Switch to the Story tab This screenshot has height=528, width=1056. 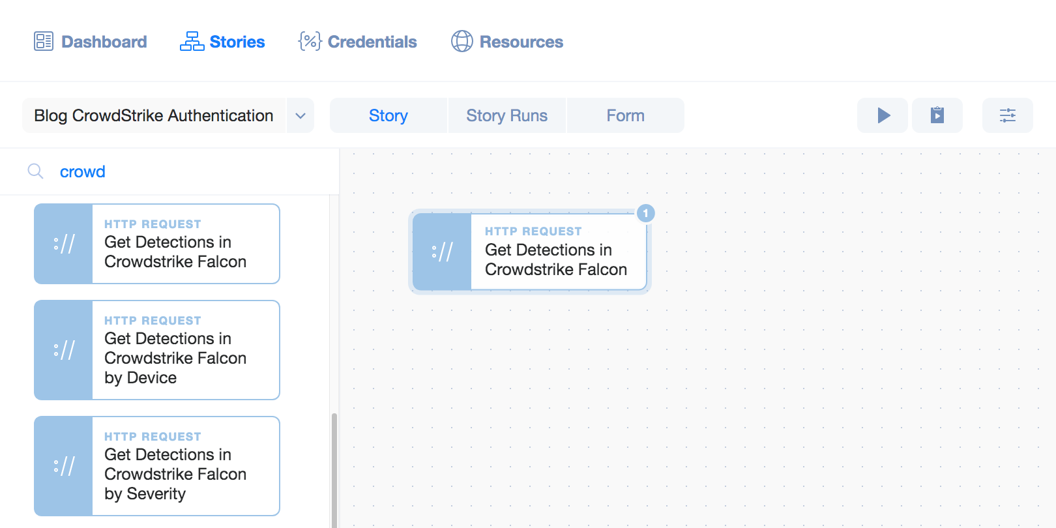[x=389, y=116]
